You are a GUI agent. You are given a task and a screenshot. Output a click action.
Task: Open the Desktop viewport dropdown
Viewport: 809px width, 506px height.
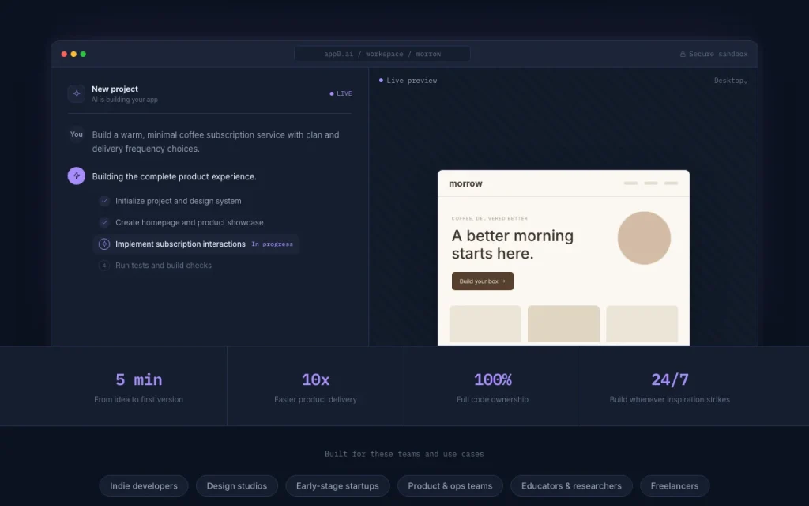coord(731,81)
